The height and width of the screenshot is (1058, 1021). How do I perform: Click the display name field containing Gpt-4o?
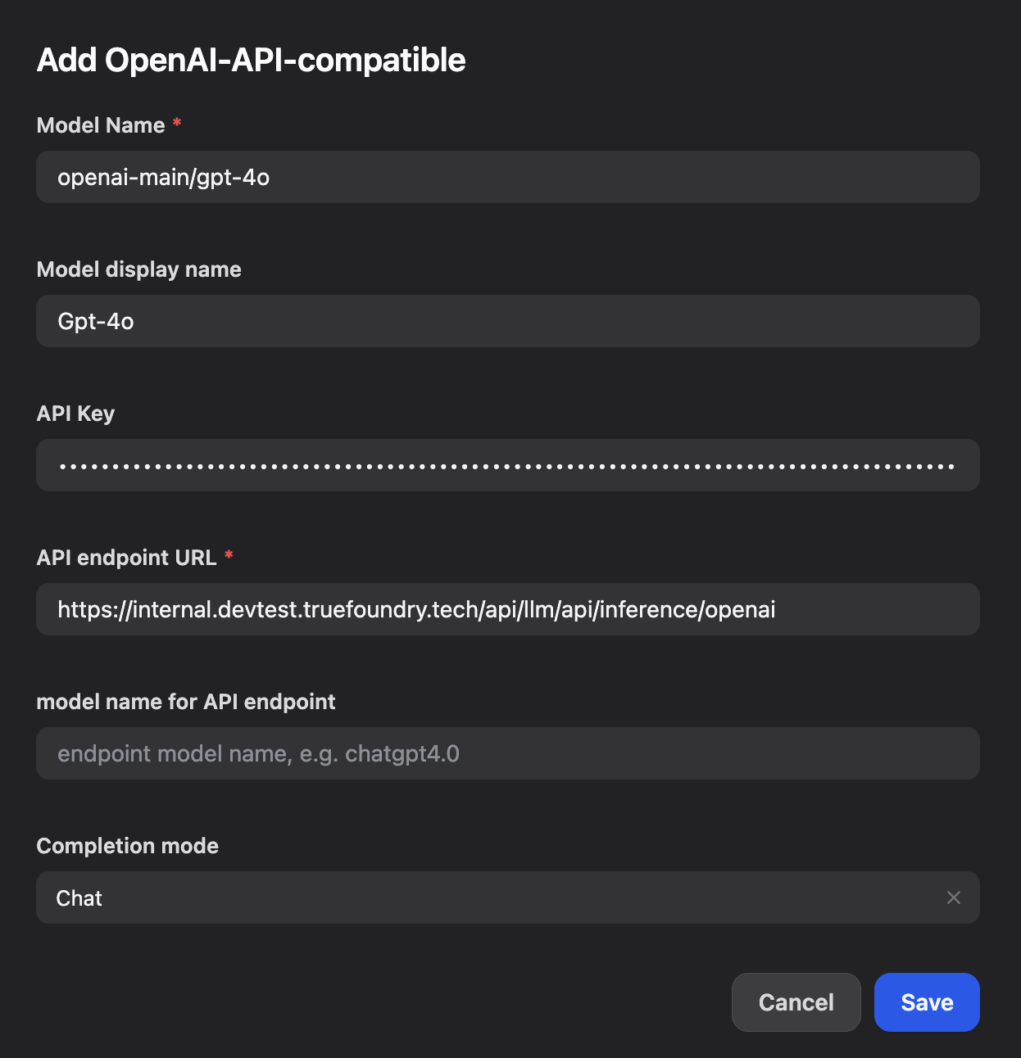(x=507, y=321)
